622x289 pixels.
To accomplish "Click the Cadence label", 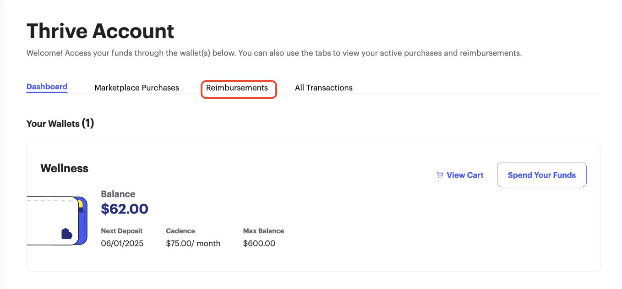I will click(180, 231).
